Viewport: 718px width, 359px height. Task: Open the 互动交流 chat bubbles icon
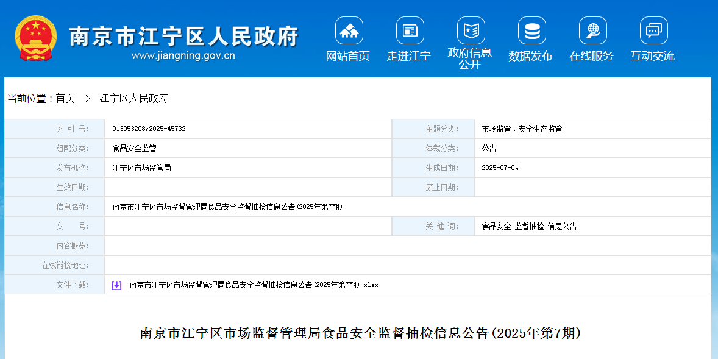coord(653,30)
